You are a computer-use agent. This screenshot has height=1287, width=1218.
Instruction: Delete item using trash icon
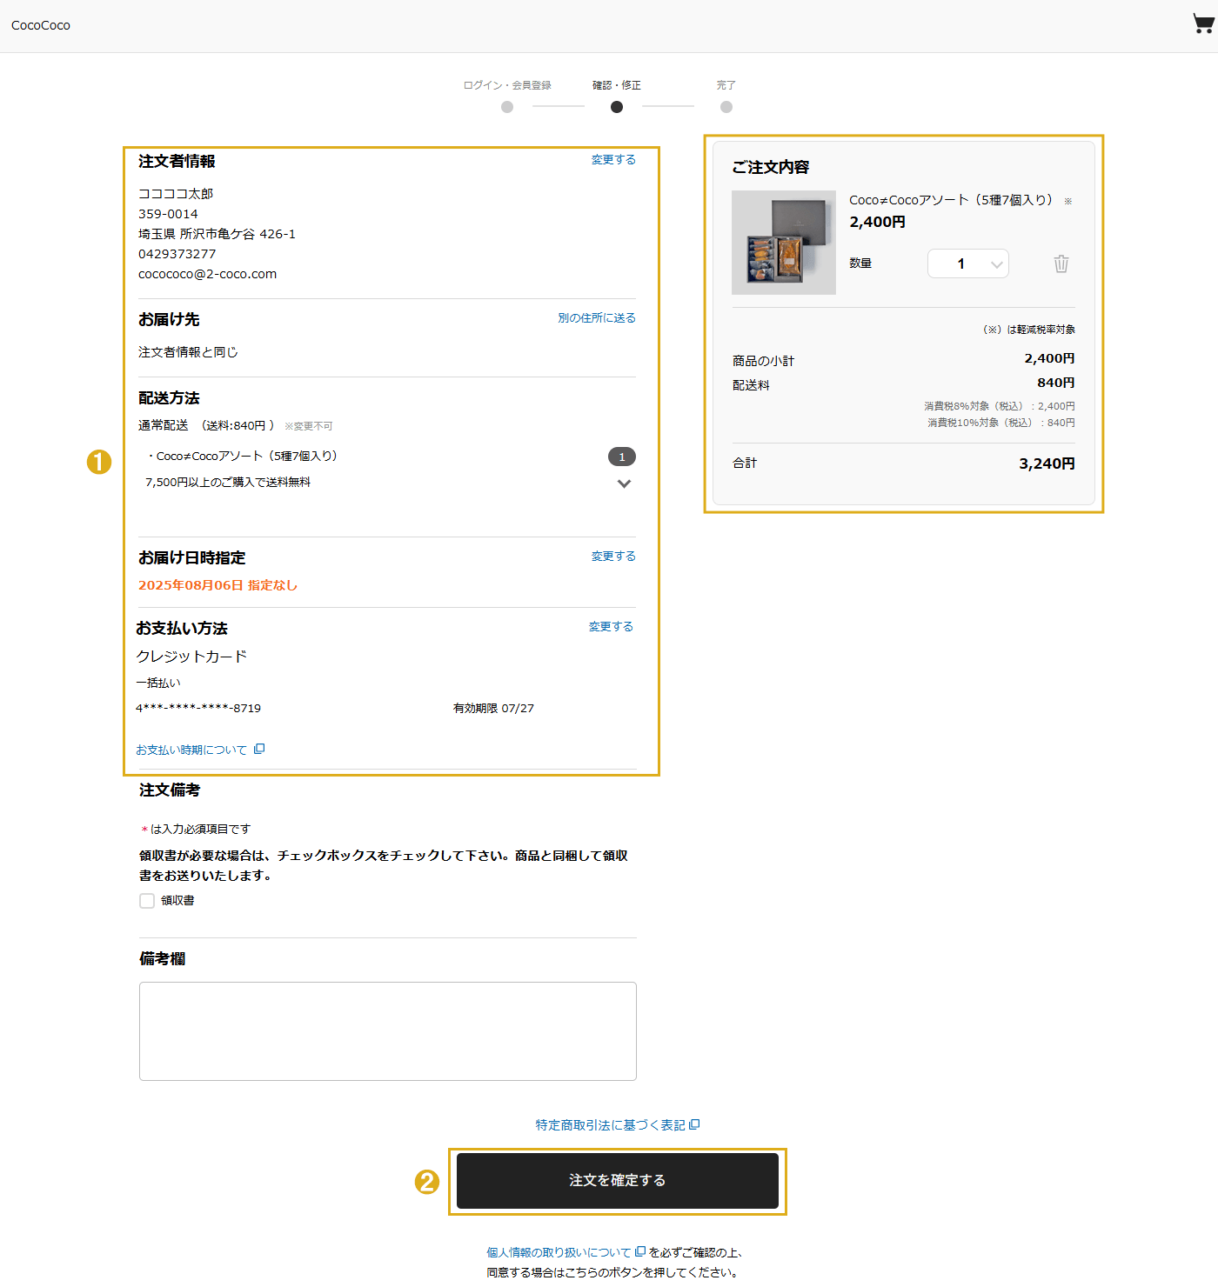coord(1061,263)
